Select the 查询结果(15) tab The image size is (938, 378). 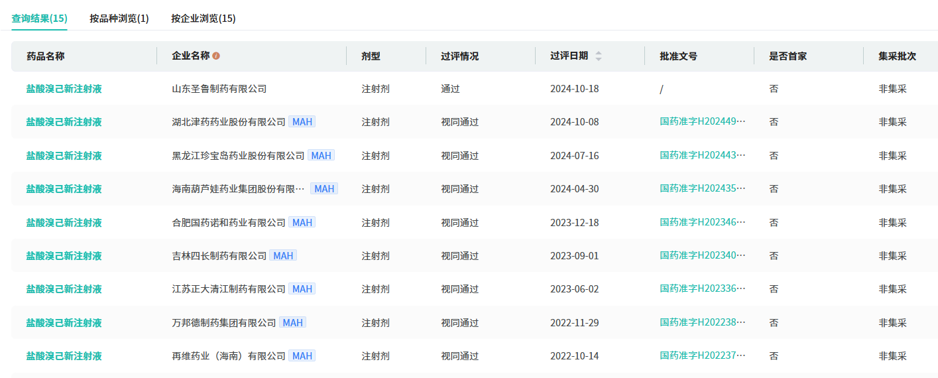pos(39,19)
